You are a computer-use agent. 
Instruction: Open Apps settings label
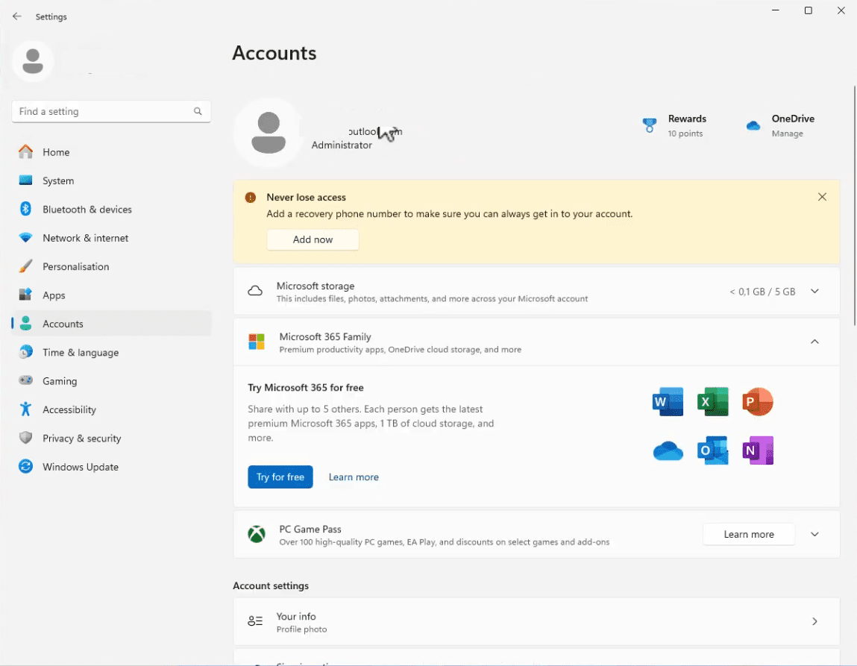[54, 295]
